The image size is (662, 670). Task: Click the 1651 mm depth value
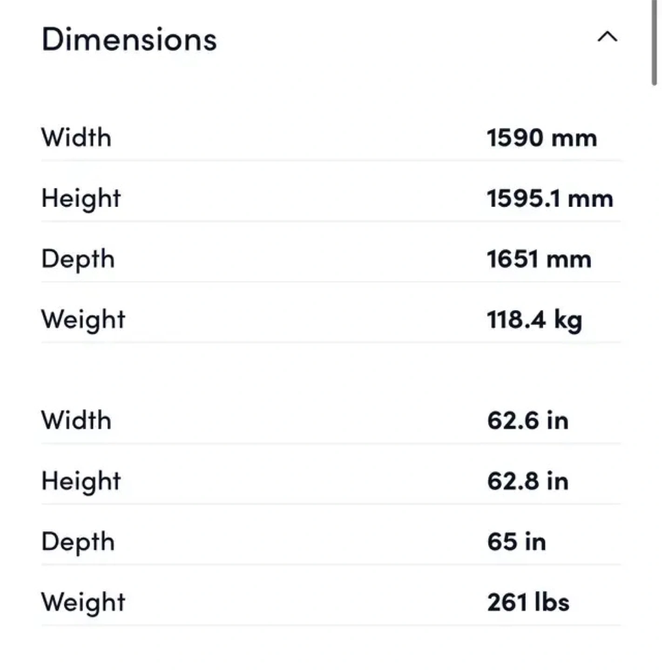click(539, 259)
